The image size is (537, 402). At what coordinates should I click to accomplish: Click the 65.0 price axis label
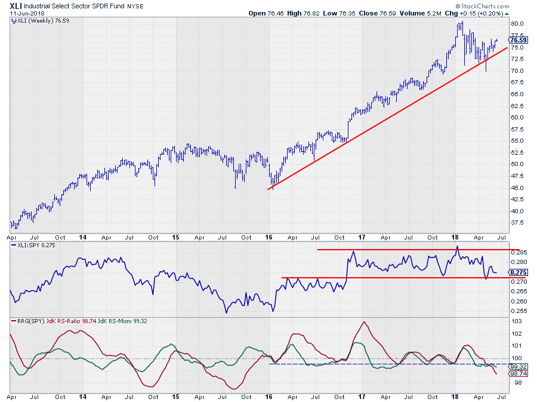tap(517, 94)
